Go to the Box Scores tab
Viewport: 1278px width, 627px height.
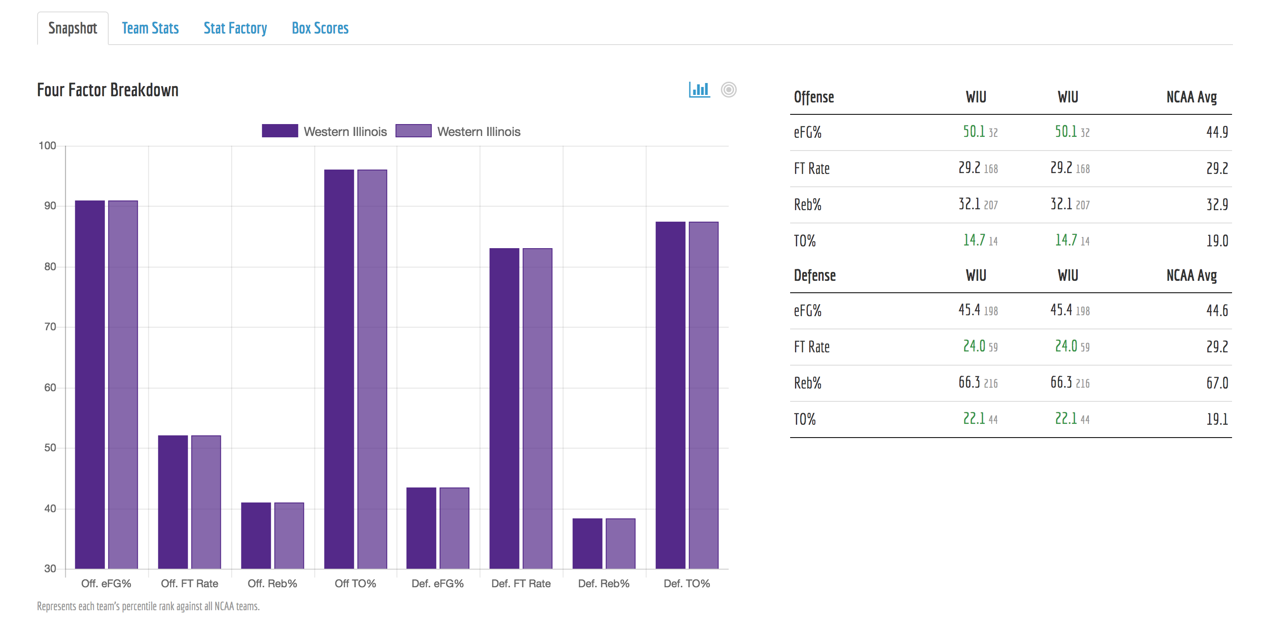[x=320, y=28]
